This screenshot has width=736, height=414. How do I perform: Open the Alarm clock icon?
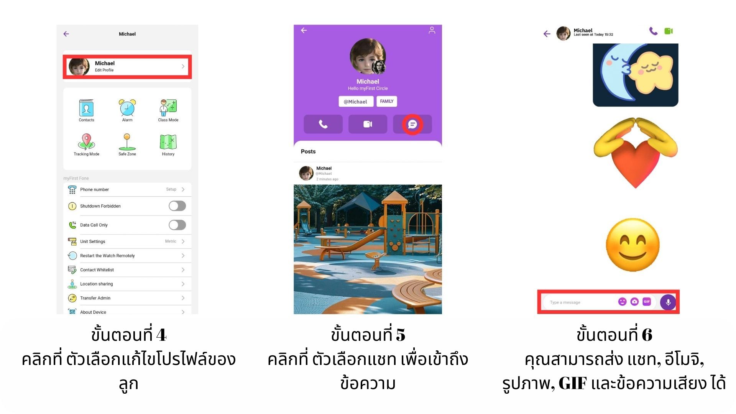coord(127,108)
